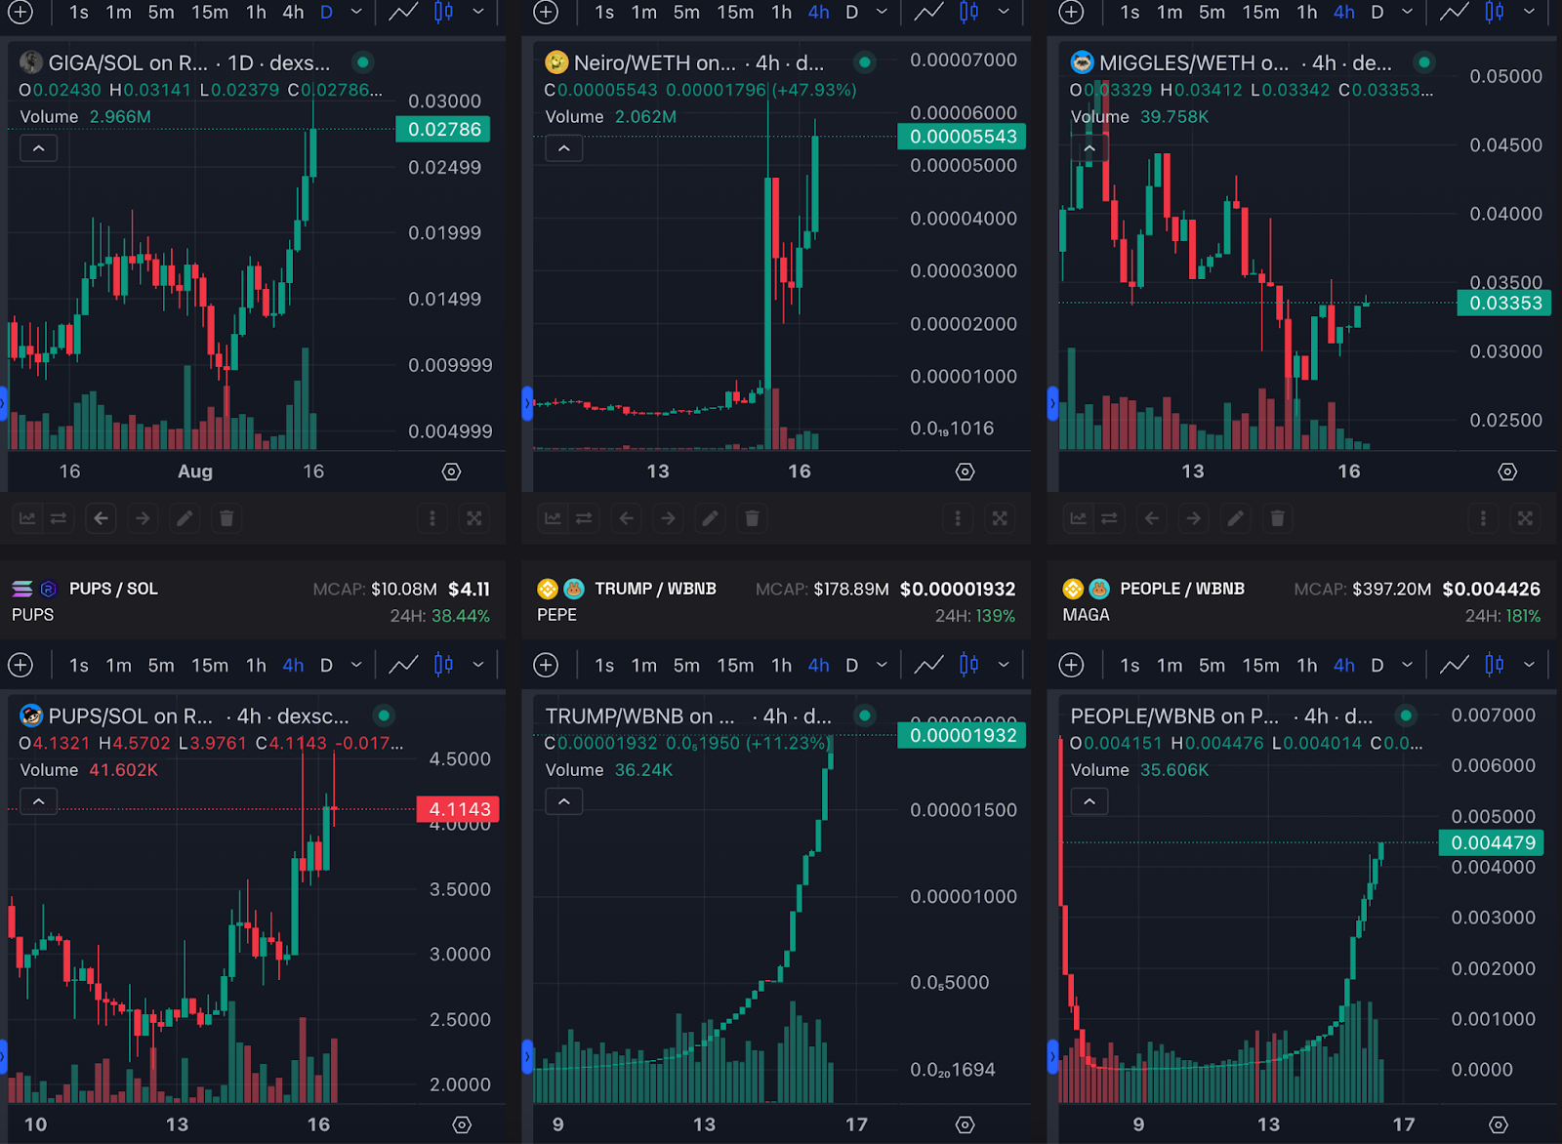This screenshot has width=1562, height=1144.
Task: Select D timeframe on TRUMP/WBNB toolbar
Action: point(851,665)
